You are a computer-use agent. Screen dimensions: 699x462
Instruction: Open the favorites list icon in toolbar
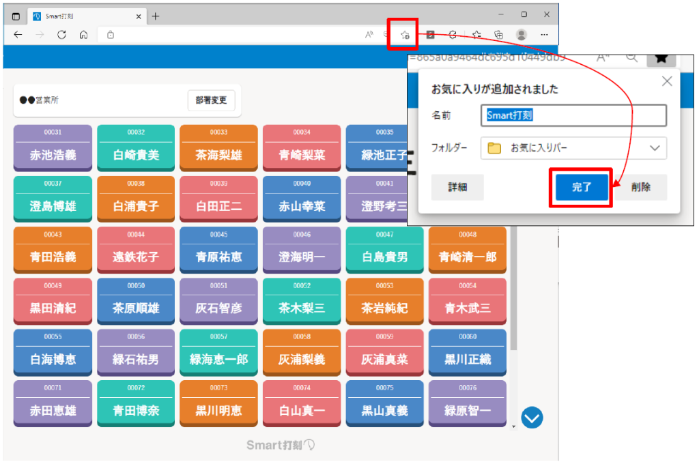tap(476, 35)
